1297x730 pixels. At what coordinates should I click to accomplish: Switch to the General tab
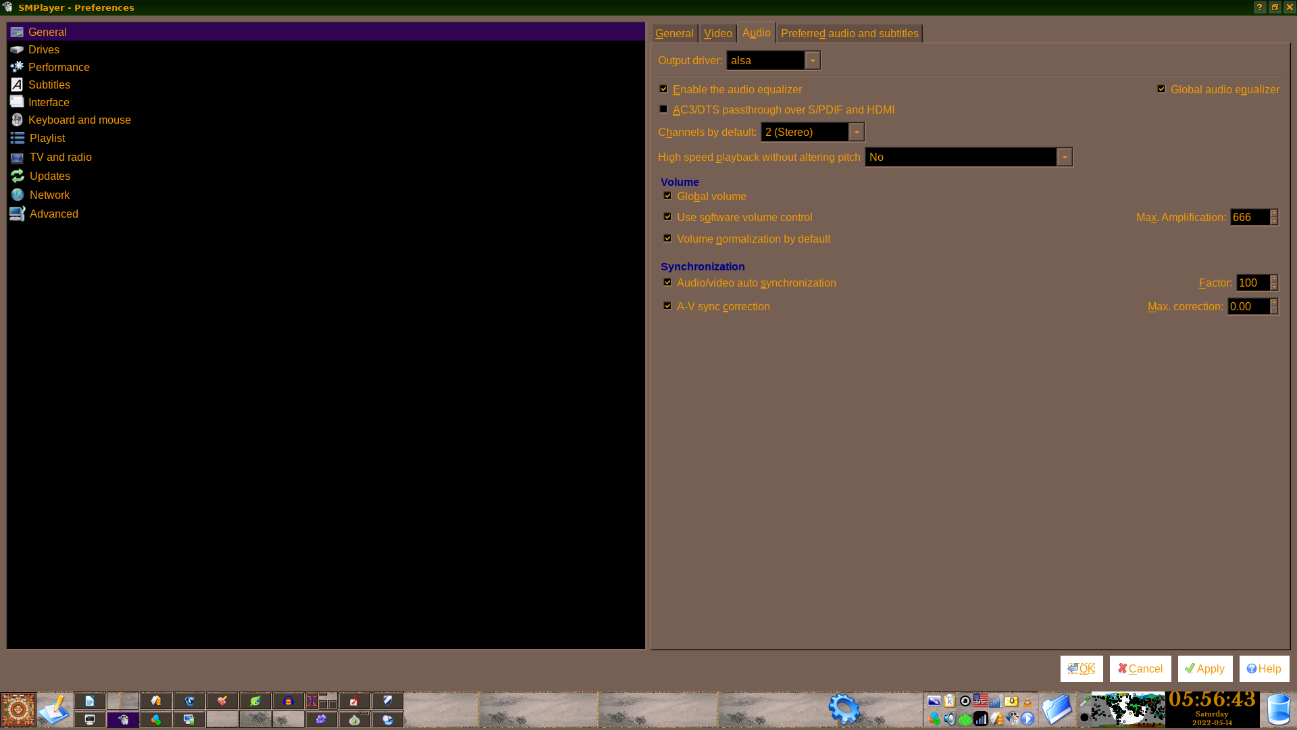click(674, 33)
